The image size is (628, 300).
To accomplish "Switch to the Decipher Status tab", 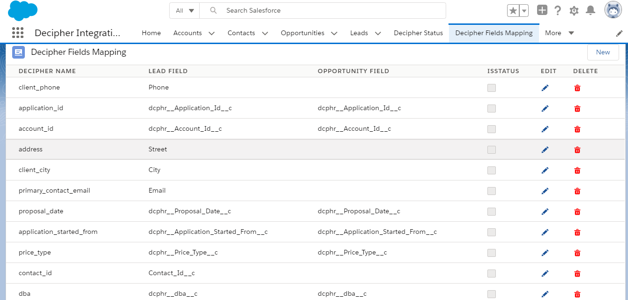I will click(418, 33).
